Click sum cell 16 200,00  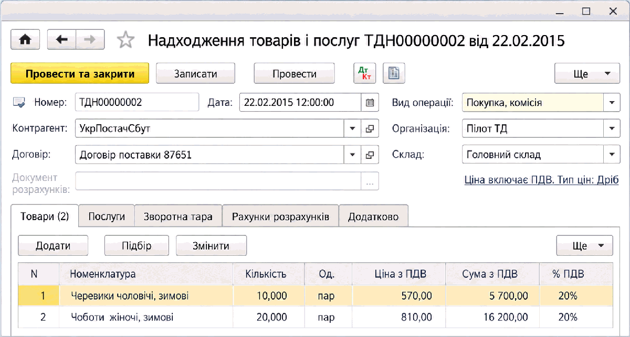pyautogui.click(x=492, y=317)
